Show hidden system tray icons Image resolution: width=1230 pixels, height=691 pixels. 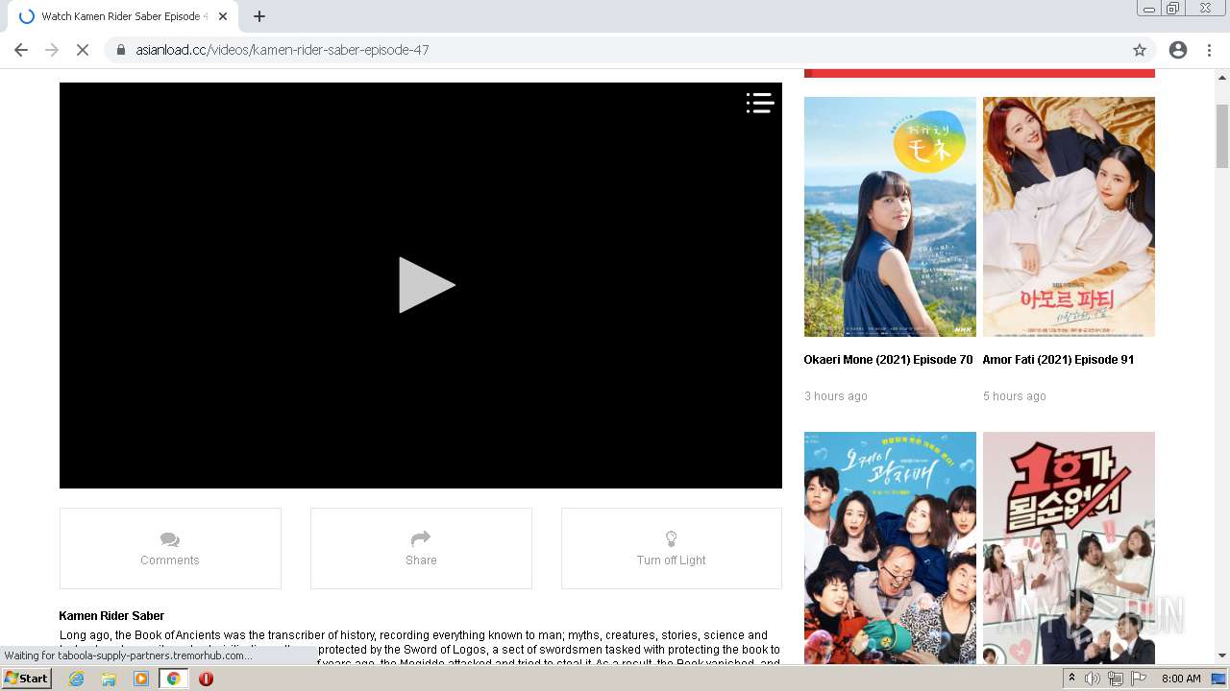(x=1071, y=679)
